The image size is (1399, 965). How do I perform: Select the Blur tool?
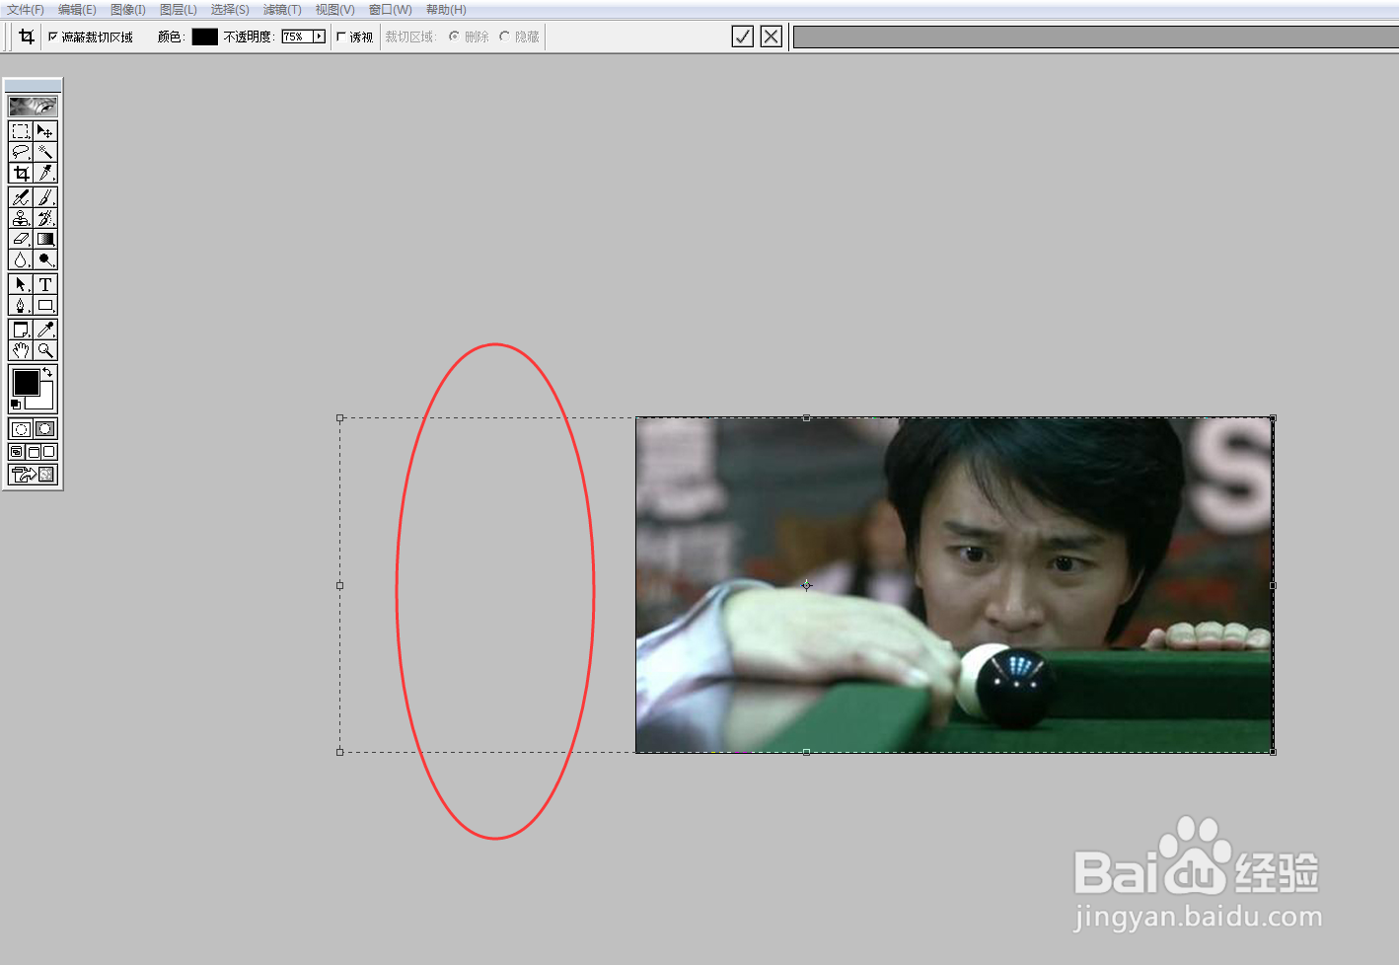(x=21, y=260)
